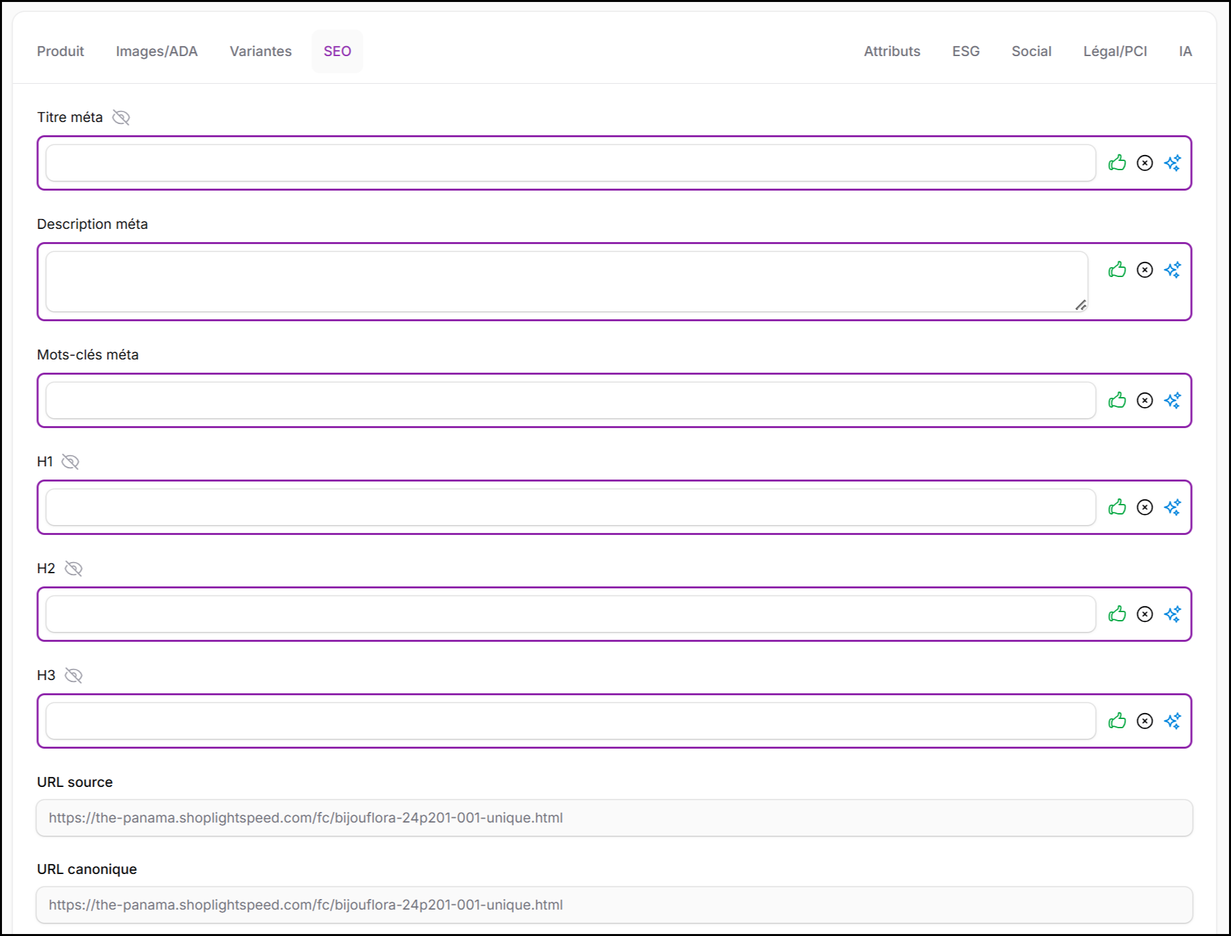
Task: Click the URL canonique field
Action: [x=614, y=905]
